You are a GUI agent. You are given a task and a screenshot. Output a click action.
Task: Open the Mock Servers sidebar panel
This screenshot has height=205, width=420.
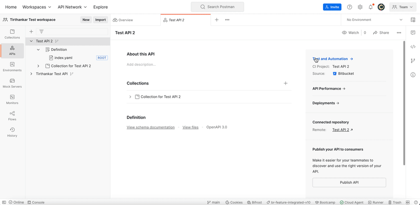tap(12, 83)
